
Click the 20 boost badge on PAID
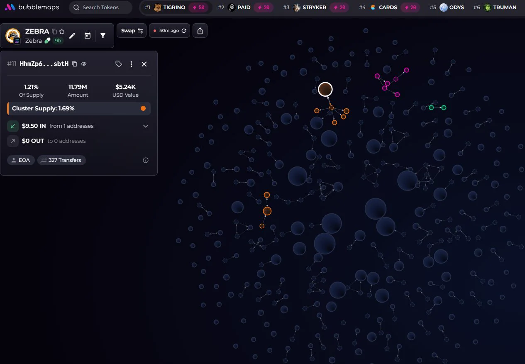(x=263, y=7)
